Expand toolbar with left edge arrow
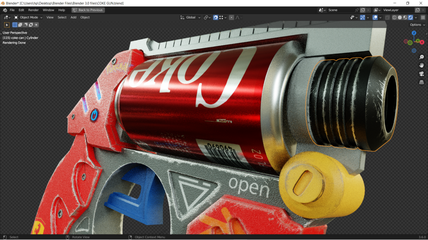Screen dimensions: 428x240 1,34
